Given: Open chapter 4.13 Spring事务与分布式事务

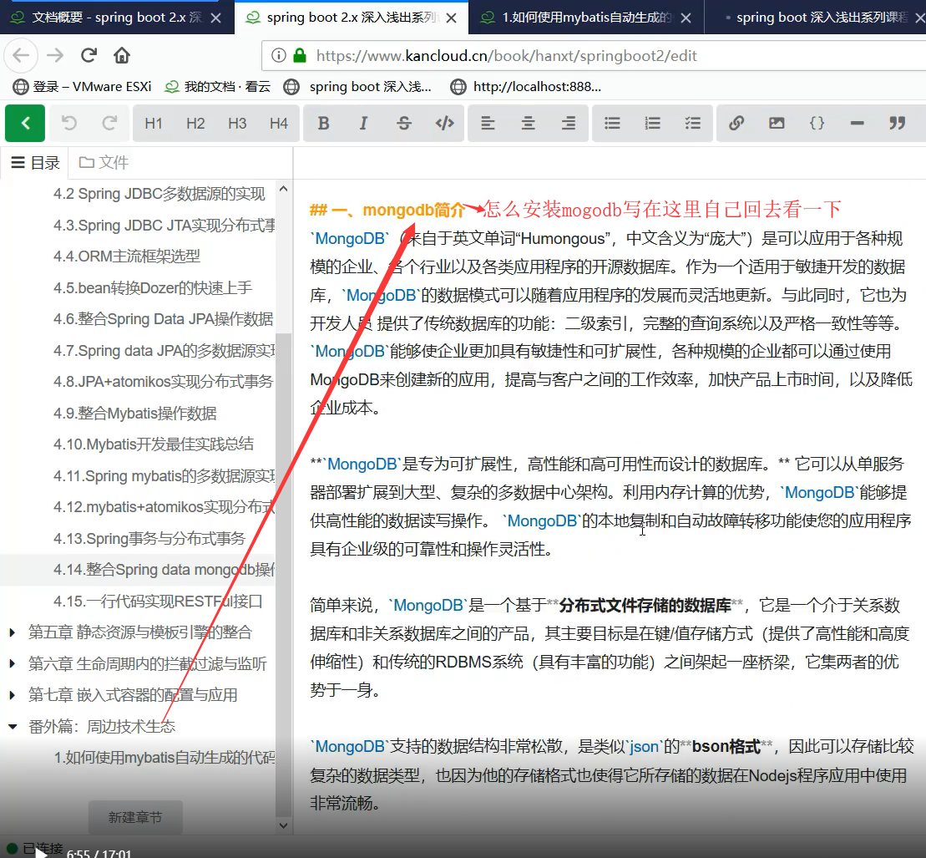Looking at the screenshot, I should 149,538.
